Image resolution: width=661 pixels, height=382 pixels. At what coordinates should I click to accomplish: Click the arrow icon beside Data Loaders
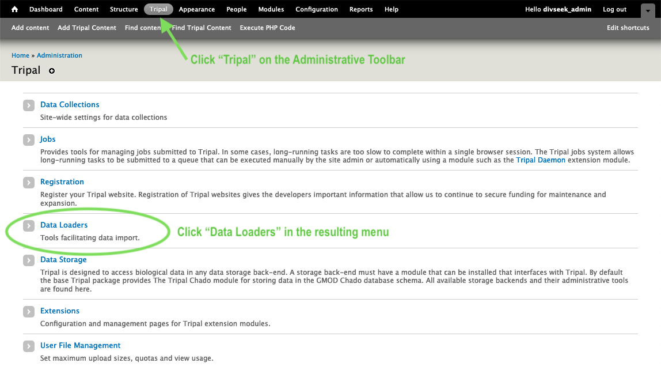[x=29, y=226]
